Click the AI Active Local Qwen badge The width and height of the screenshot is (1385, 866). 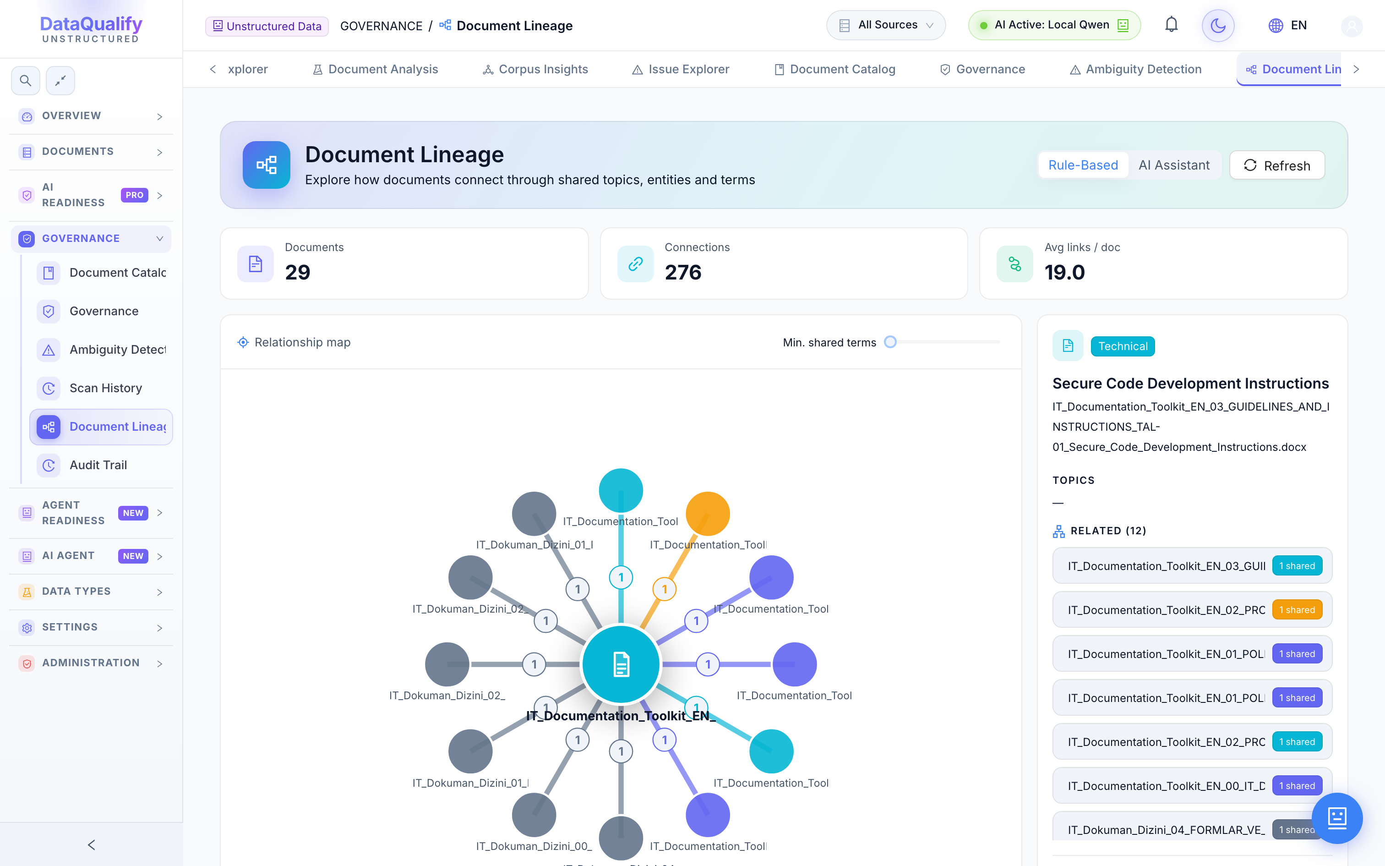1054,25
